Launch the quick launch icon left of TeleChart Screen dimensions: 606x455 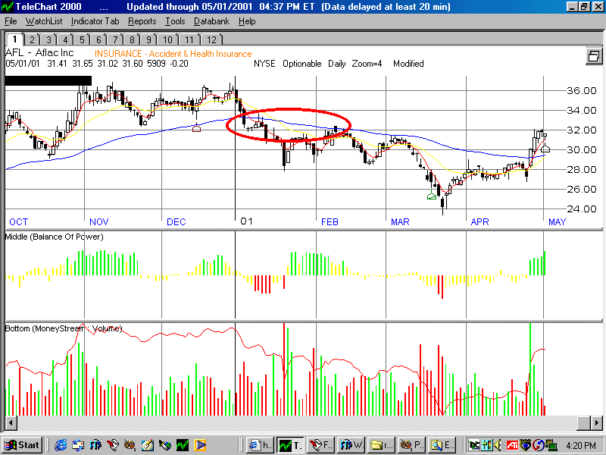coord(165,445)
